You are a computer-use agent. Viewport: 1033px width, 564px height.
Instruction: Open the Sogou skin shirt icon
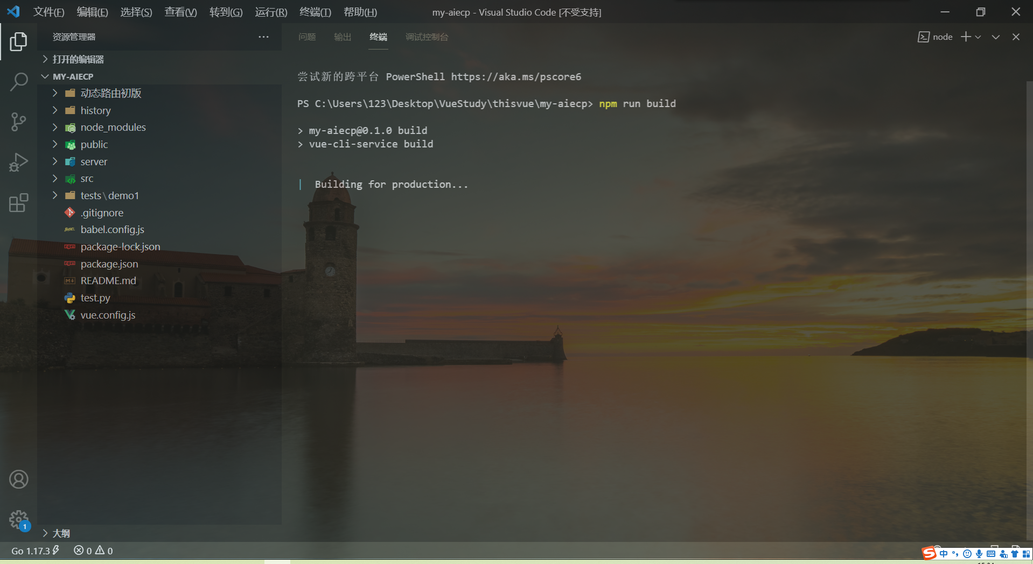(1015, 554)
